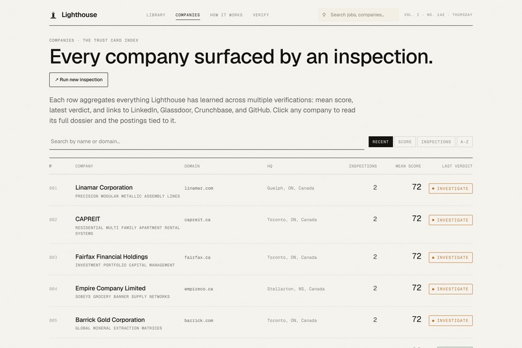Click the search magnifier icon in header

(324, 15)
